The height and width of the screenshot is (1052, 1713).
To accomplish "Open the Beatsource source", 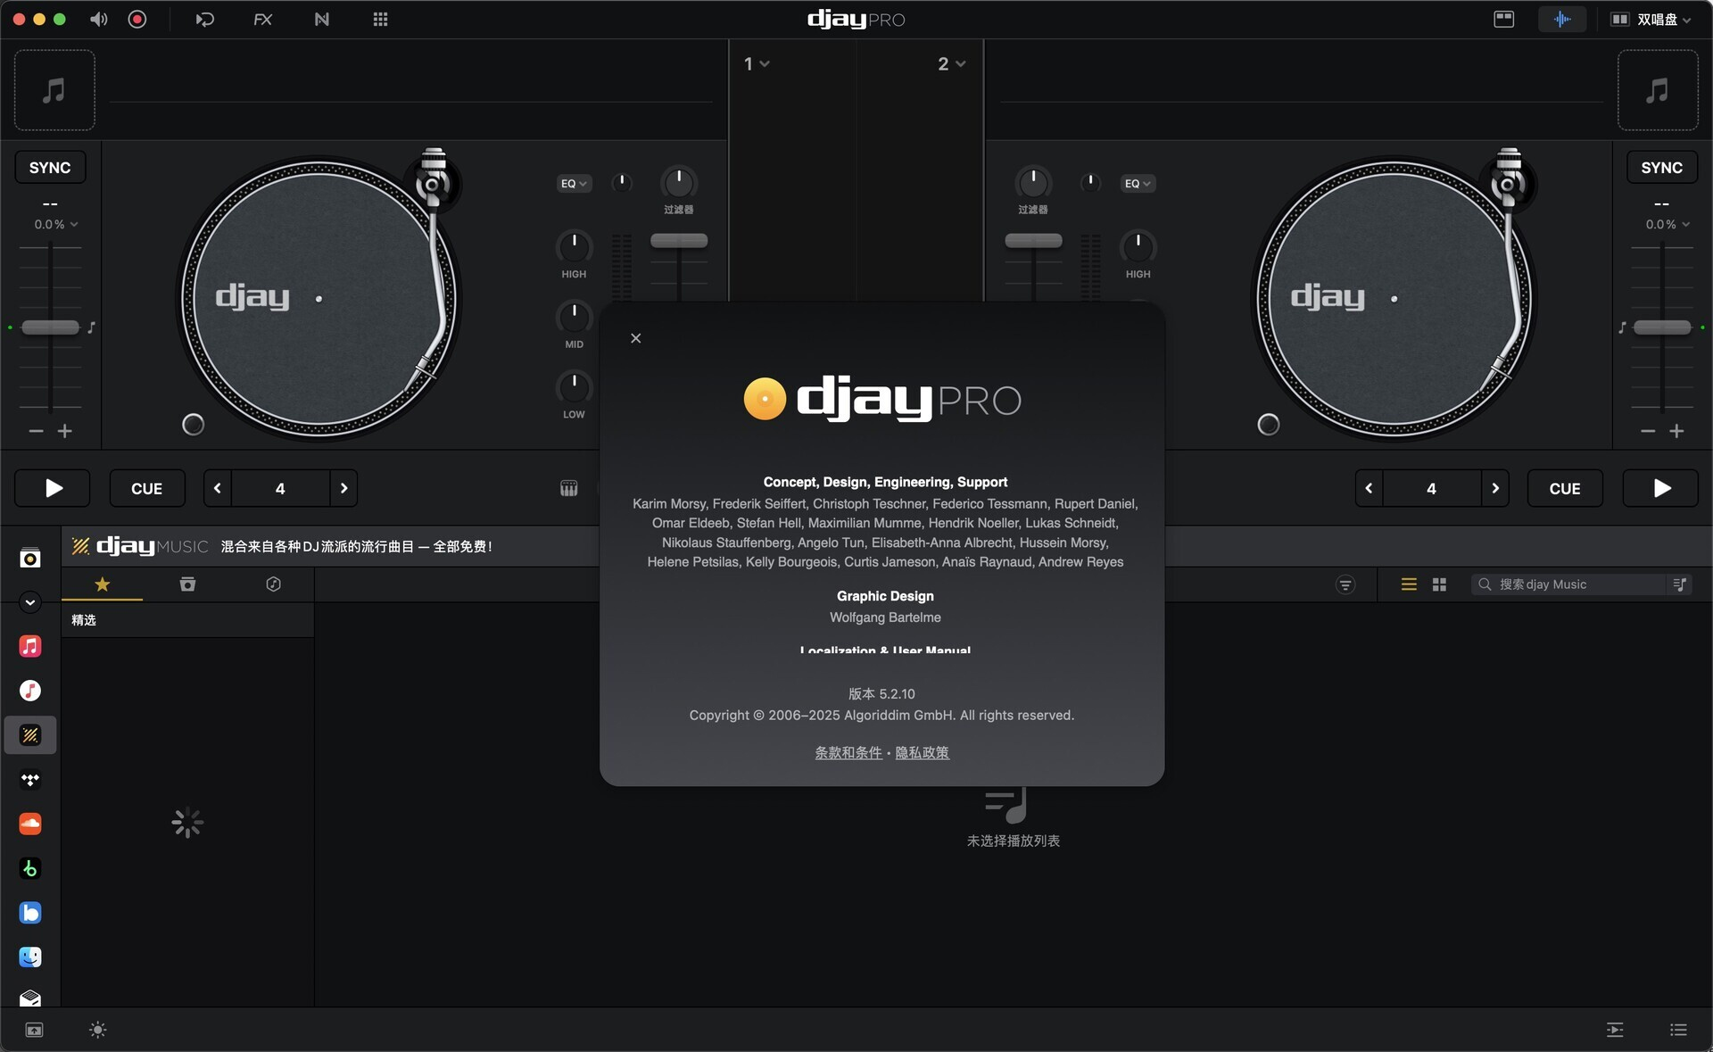I will [x=30, y=913].
